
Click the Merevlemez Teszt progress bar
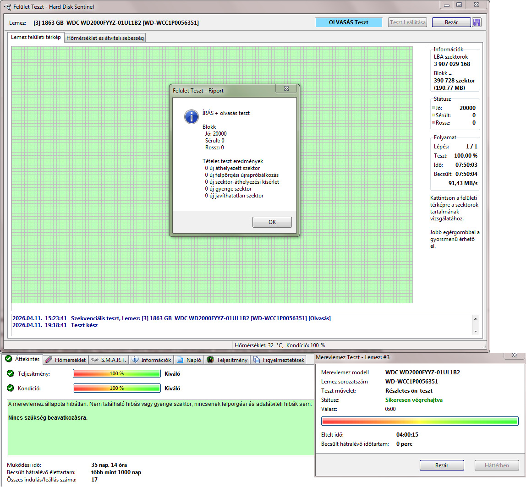420,421
